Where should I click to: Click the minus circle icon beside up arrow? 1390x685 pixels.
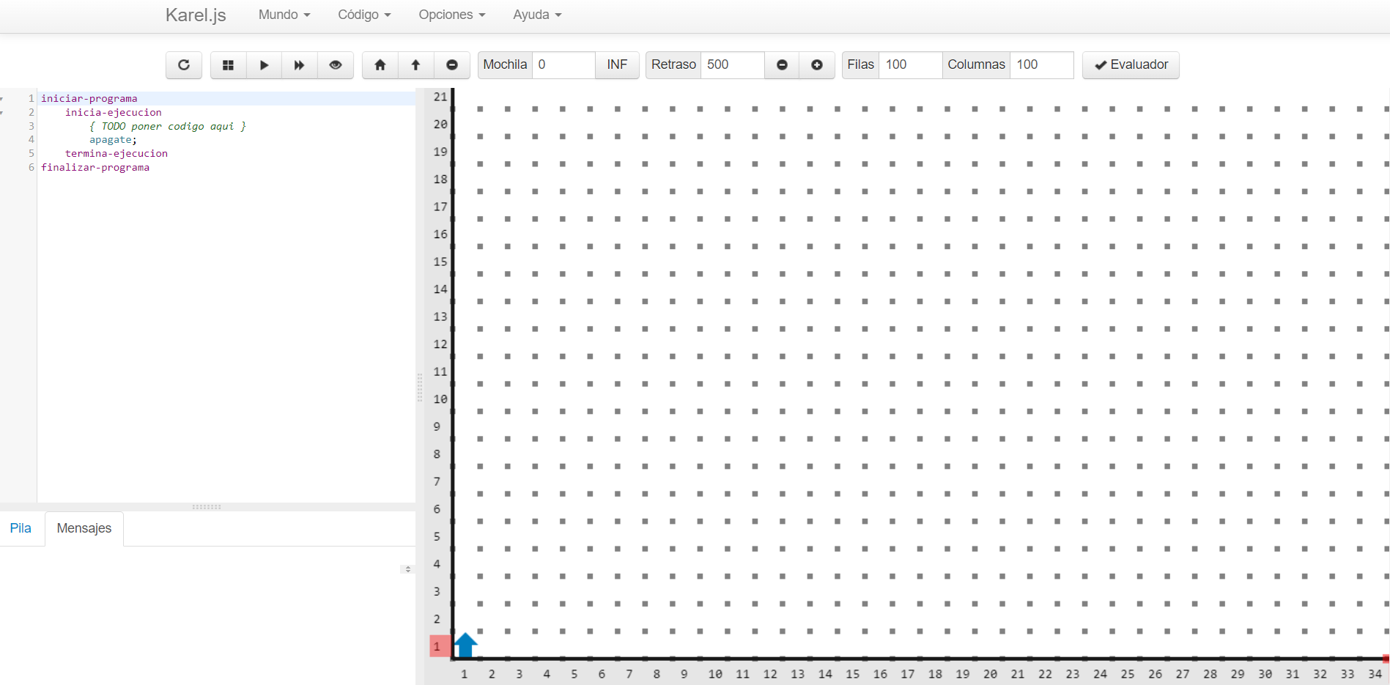tap(452, 65)
